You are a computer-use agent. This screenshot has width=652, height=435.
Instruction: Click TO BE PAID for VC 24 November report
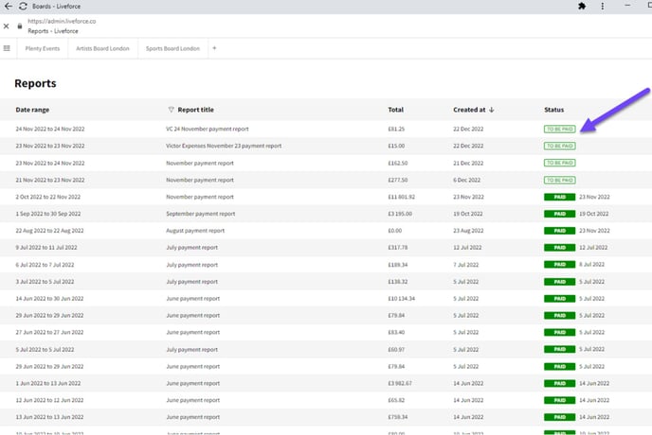pos(560,130)
